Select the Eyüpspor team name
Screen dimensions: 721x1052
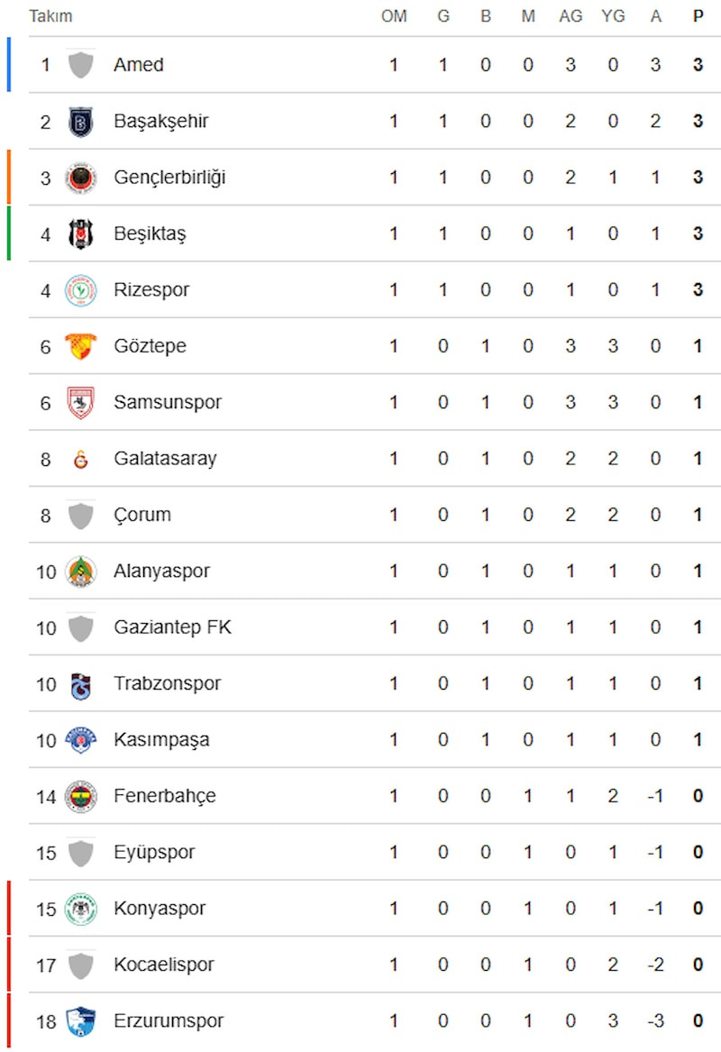tap(154, 853)
